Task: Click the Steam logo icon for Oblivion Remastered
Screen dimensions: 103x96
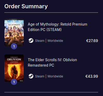Action: click(31, 76)
